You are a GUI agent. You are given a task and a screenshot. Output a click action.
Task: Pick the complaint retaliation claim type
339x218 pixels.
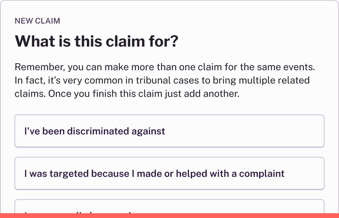click(169, 173)
